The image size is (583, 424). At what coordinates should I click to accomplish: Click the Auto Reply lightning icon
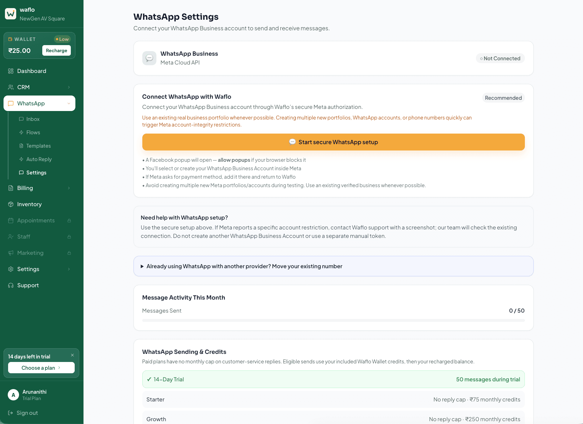[x=21, y=159]
